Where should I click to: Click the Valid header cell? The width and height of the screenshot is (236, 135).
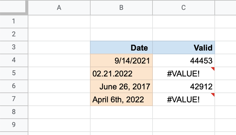(x=184, y=47)
